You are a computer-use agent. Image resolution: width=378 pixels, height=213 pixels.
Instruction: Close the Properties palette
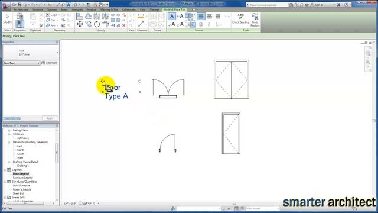[57, 42]
